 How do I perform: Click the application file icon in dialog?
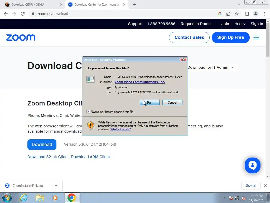[x=90, y=79]
